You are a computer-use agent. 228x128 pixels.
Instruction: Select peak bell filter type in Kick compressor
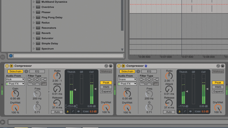tap(37, 79)
